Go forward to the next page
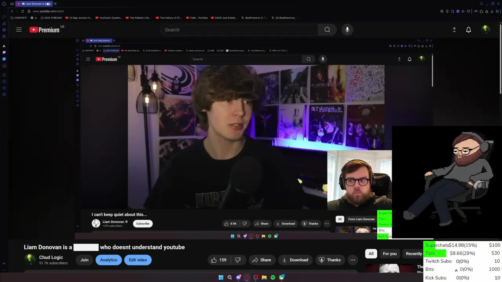 [x=17, y=11]
